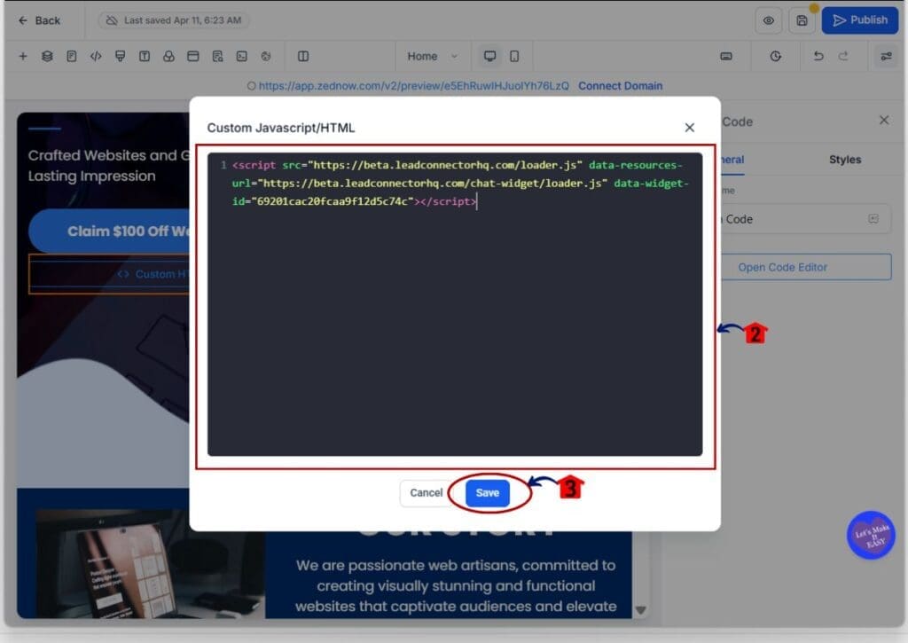Expand the Home page dropdown
Image resolution: width=908 pixels, height=643 pixels.
tap(433, 56)
